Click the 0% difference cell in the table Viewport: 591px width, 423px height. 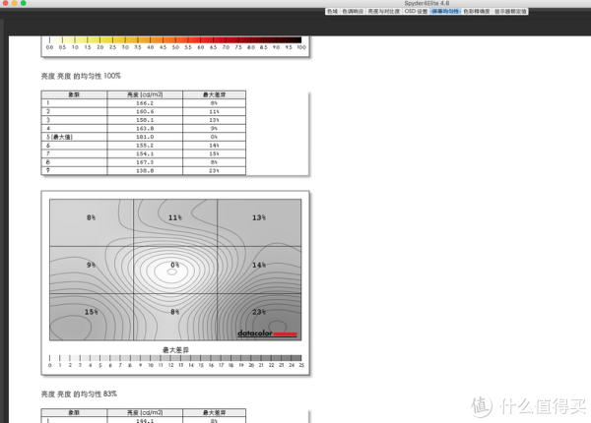pos(214,137)
